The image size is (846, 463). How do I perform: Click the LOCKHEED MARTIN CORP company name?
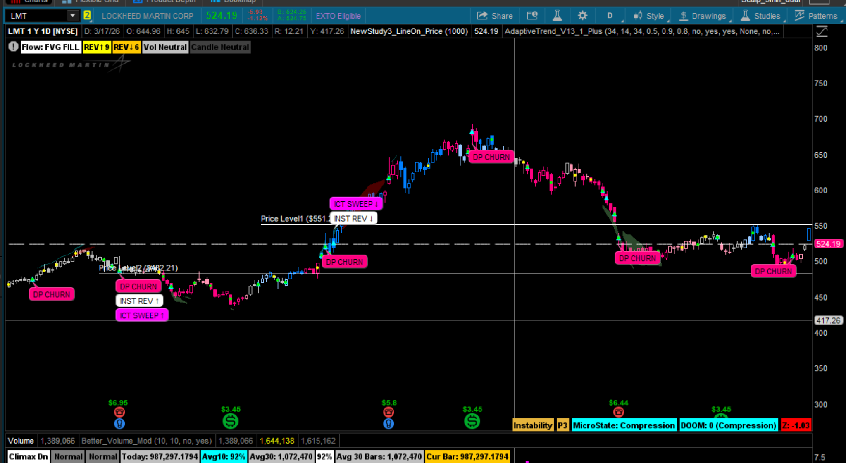pyautogui.click(x=148, y=16)
